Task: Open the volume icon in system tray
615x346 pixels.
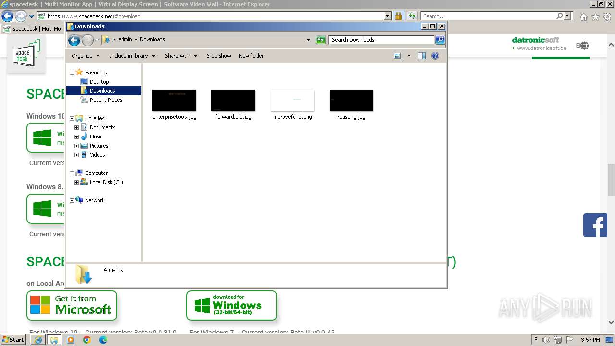Action: pos(546,340)
